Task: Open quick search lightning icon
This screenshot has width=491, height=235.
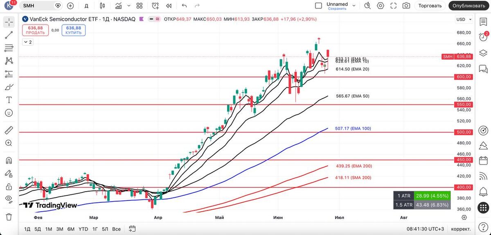Action: tap(367, 6)
